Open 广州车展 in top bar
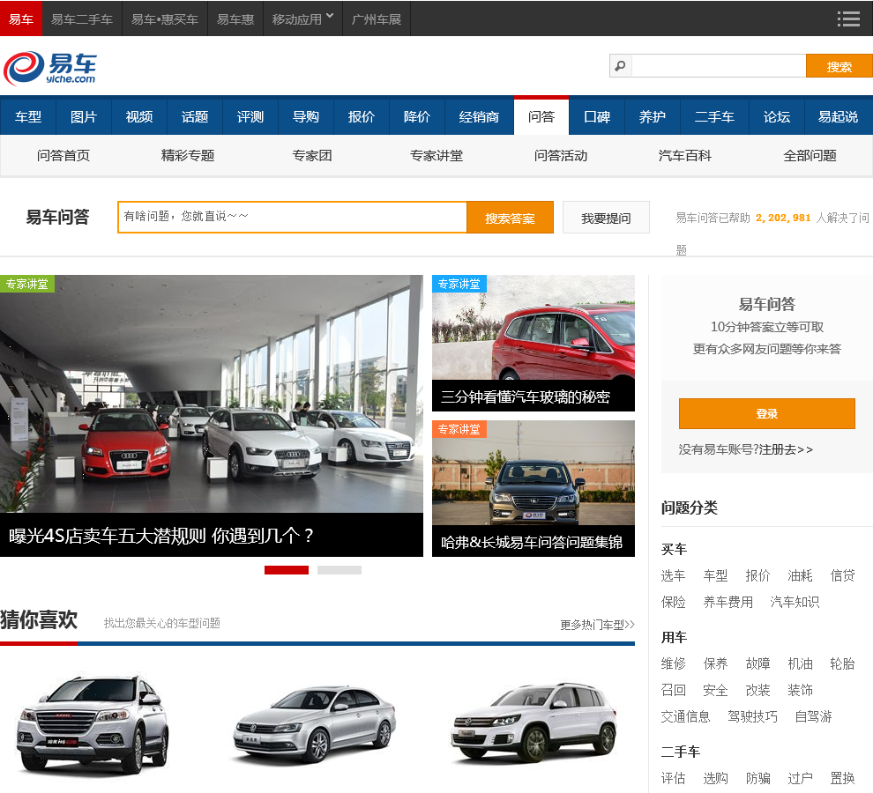The image size is (873, 793). point(377,19)
